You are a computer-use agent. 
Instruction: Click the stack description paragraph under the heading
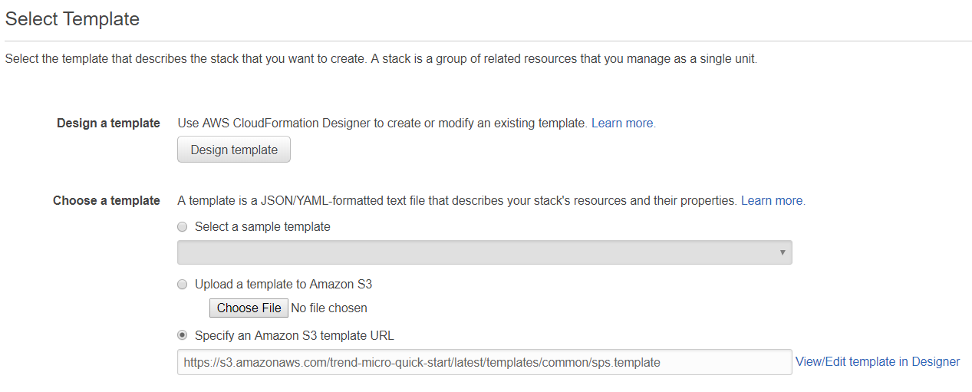click(381, 59)
